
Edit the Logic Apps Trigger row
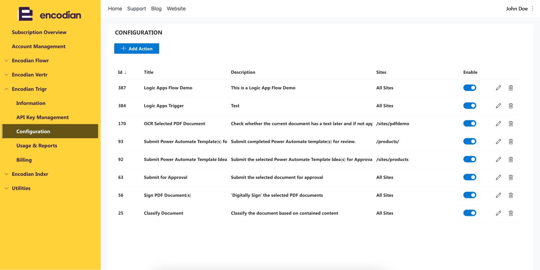[x=498, y=106]
